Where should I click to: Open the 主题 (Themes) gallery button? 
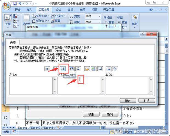coord(8,21)
